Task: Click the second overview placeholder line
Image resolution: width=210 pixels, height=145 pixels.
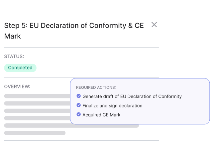Action: (x=37, y=103)
